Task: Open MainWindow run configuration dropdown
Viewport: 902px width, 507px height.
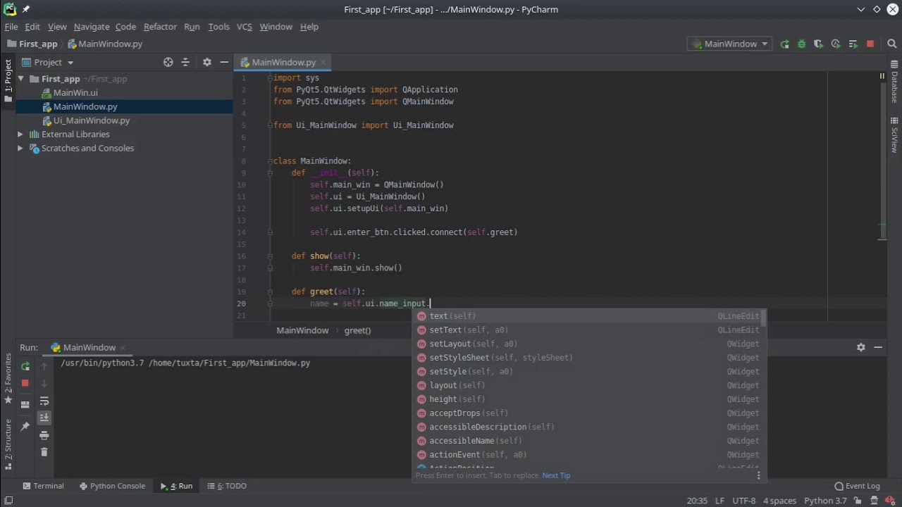Action: click(x=730, y=44)
